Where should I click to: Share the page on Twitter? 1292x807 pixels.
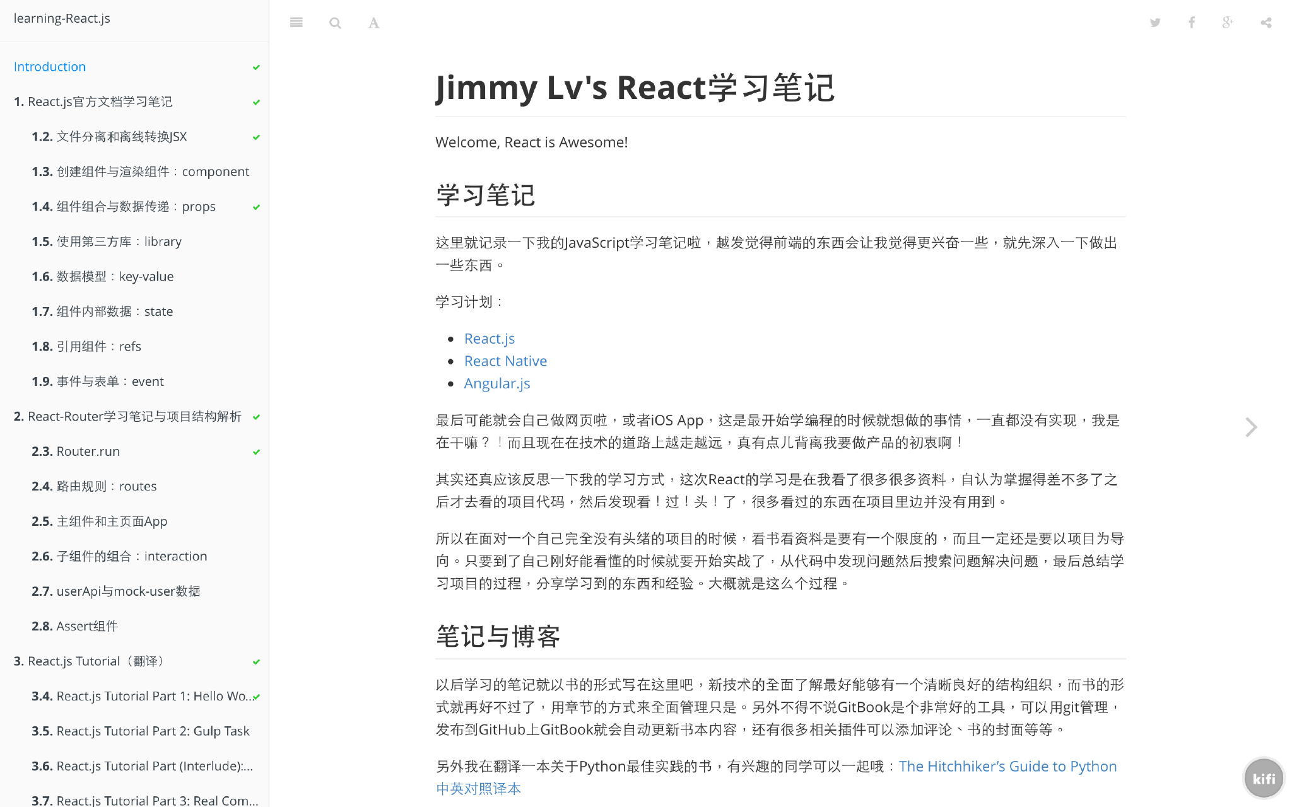tap(1154, 23)
